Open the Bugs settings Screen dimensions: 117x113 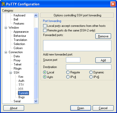click(x=22, y=97)
